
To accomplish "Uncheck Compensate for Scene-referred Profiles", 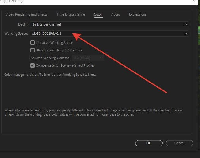I will (32, 65).
